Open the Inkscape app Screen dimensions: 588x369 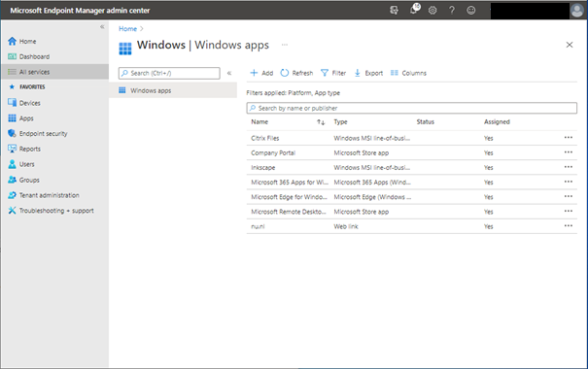[262, 167]
